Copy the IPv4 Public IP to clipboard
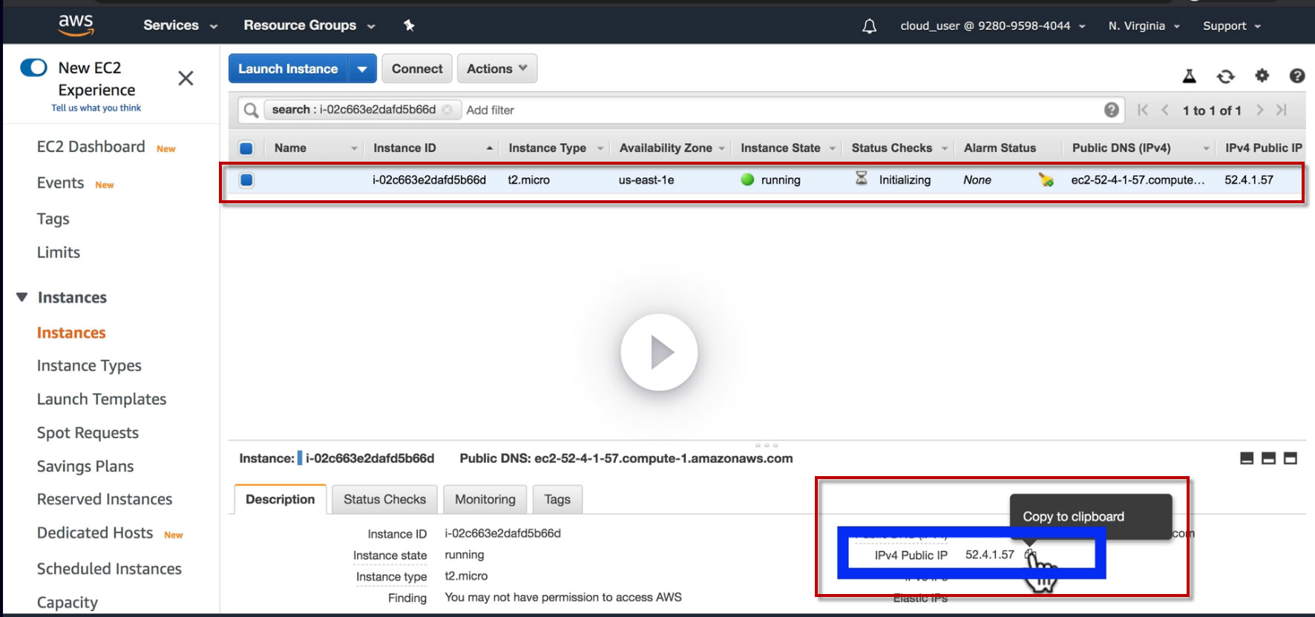1315x617 pixels. point(1029,554)
